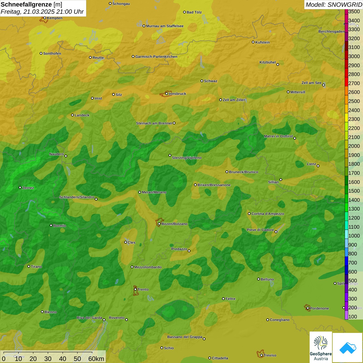This screenshot has height=363, width=363.
Task: Click the Mittersill label
Action: [x=298, y=92]
